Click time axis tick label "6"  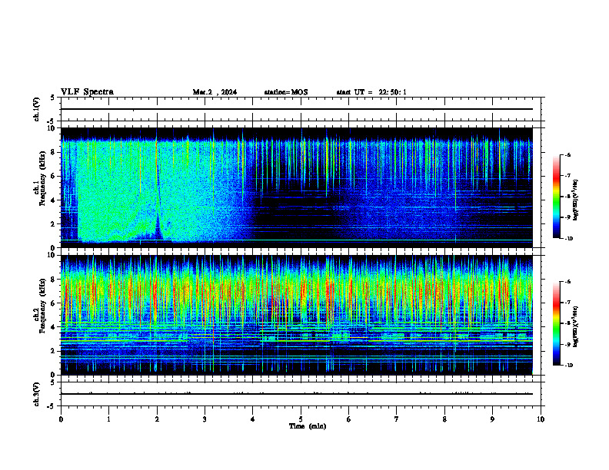(x=348, y=419)
